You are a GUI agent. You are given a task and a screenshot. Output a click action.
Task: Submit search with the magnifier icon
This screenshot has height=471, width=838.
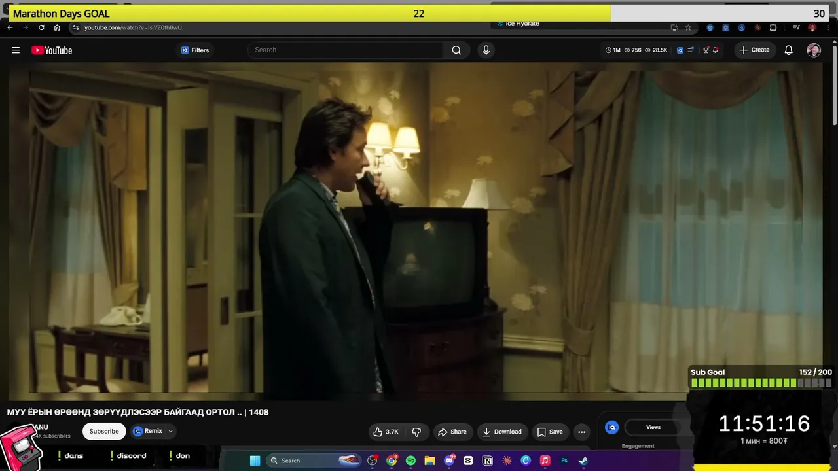click(456, 50)
